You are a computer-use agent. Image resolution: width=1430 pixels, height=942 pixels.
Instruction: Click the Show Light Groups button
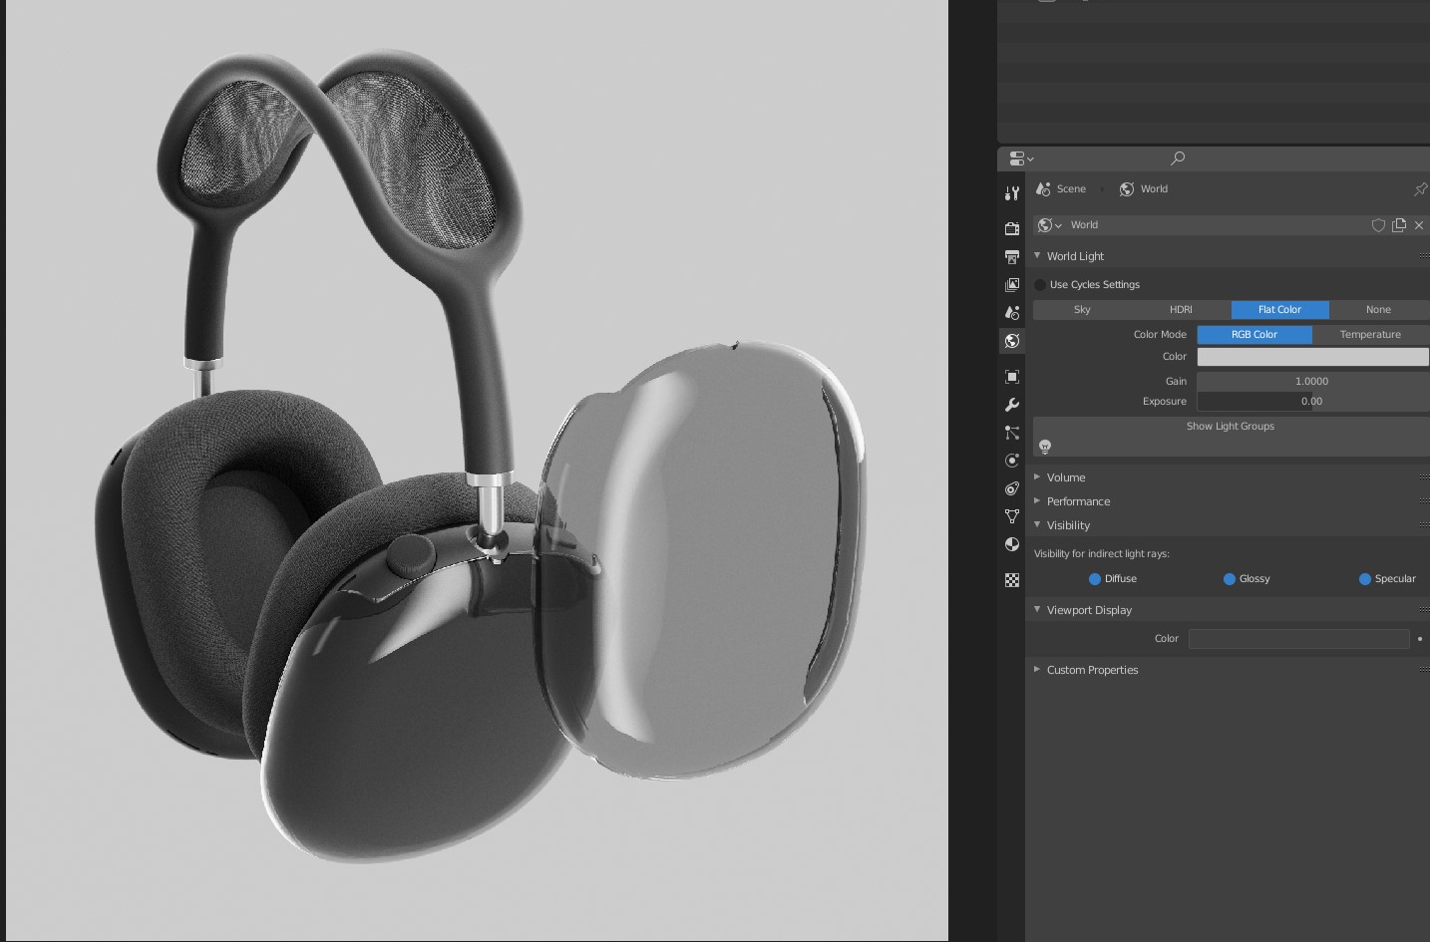[x=1230, y=427]
